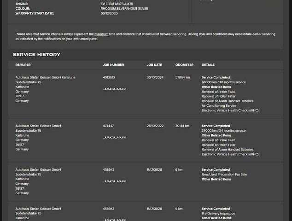Click job number 474447

pos(108,126)
